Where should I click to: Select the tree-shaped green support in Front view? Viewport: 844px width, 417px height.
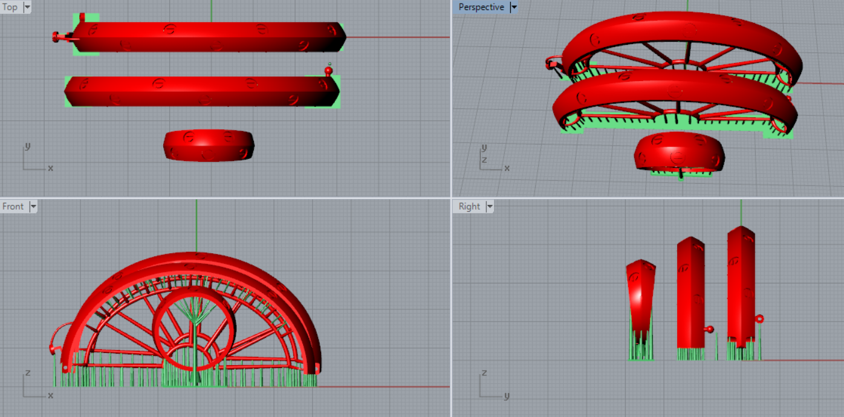click(x=195, y=338)
